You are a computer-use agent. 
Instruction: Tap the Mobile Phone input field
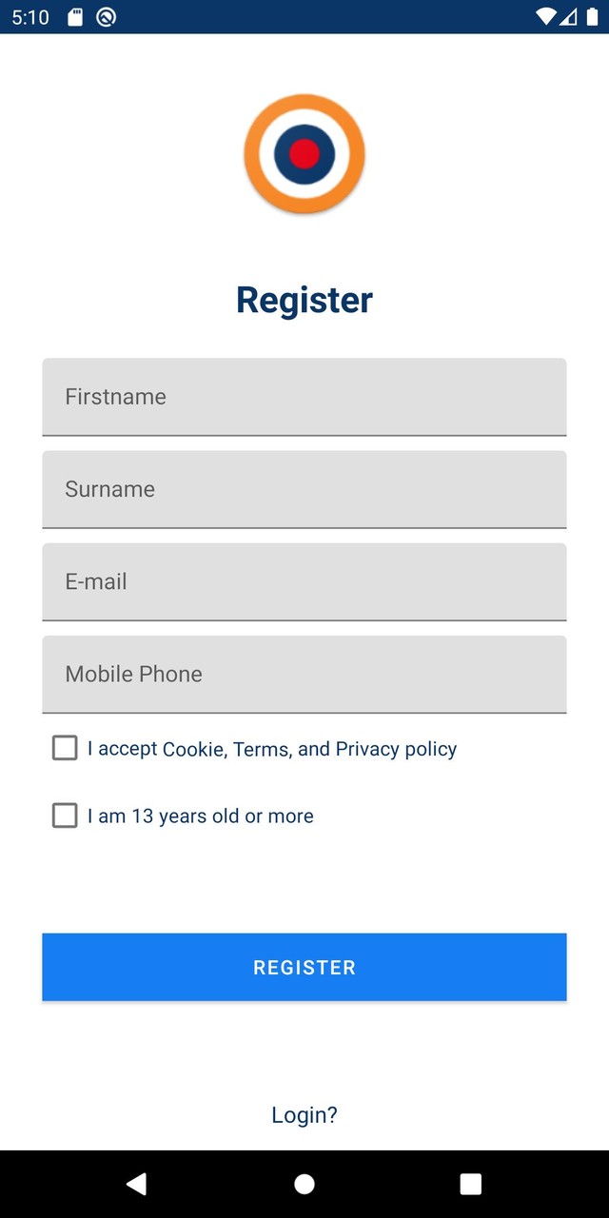click(304, 674)
